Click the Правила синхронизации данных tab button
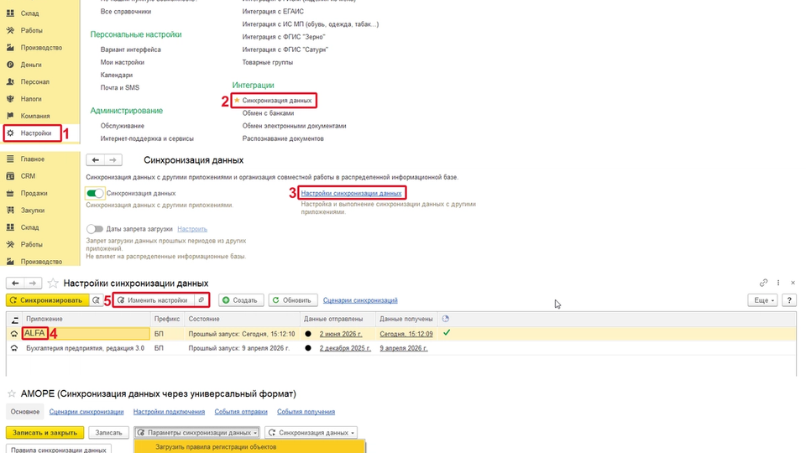This screenshot has height=453, width=806. tap(59, 450)
